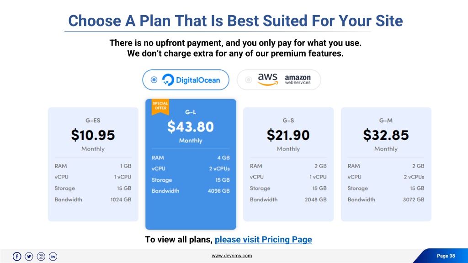The height and width of the screenshot is (263, 468).
Task: Choose the G-M $32.85 plan card
Action: click(x=386, y=164)
